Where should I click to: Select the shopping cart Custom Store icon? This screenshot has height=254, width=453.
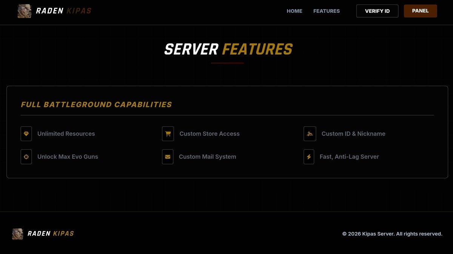(x=168, y=134)
